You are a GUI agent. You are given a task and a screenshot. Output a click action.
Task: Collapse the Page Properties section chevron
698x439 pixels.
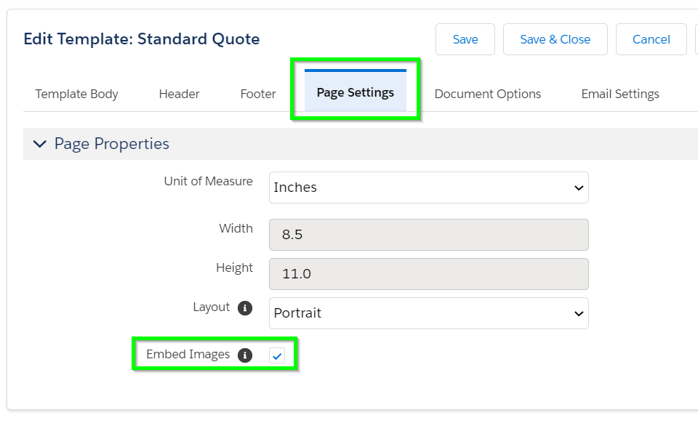(39, 144)
